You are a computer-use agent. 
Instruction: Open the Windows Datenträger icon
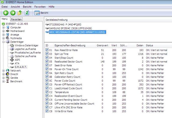[x=12, y=45]
